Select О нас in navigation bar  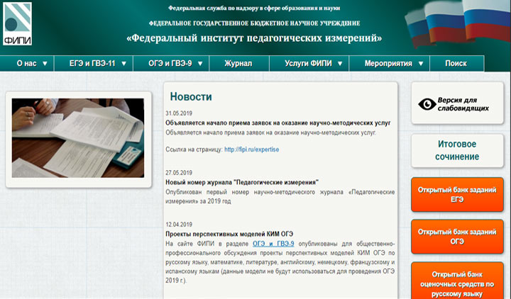[x=27, y=64]
